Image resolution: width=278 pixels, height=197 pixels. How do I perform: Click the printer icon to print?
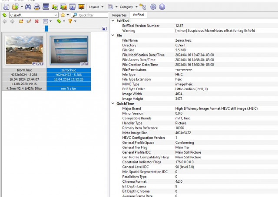(x=37, y=7)
